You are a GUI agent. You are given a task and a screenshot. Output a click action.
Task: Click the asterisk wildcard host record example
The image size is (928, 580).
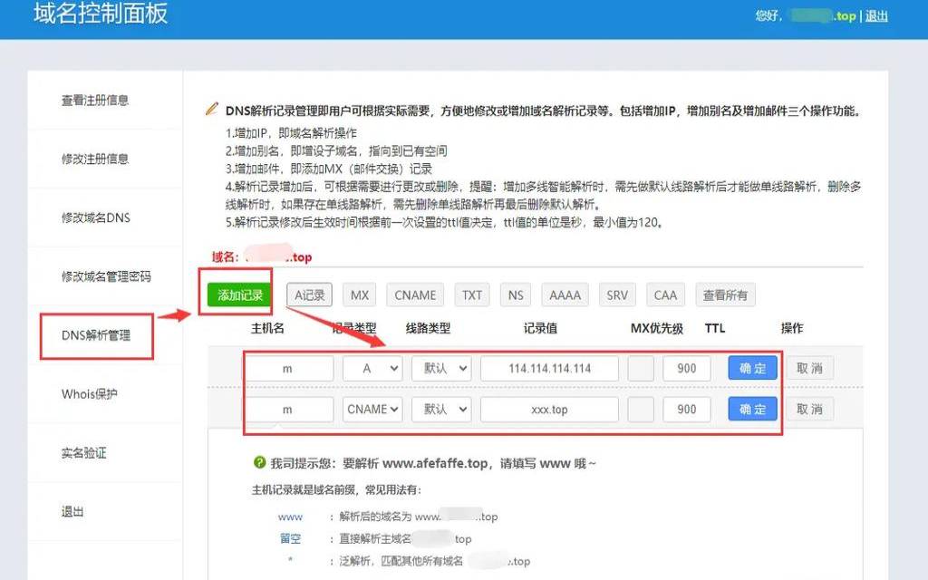(290, 559)
